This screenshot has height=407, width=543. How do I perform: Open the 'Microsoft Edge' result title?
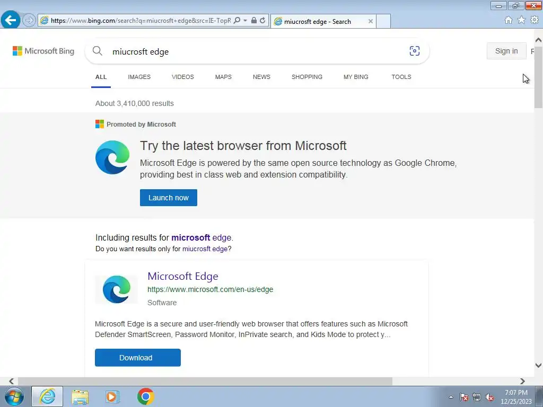[183, 276]
